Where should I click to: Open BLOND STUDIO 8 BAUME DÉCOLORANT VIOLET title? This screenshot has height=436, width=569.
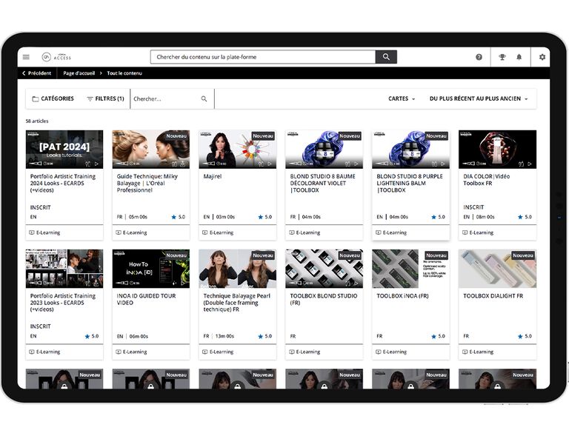click(x=322, y=183)
